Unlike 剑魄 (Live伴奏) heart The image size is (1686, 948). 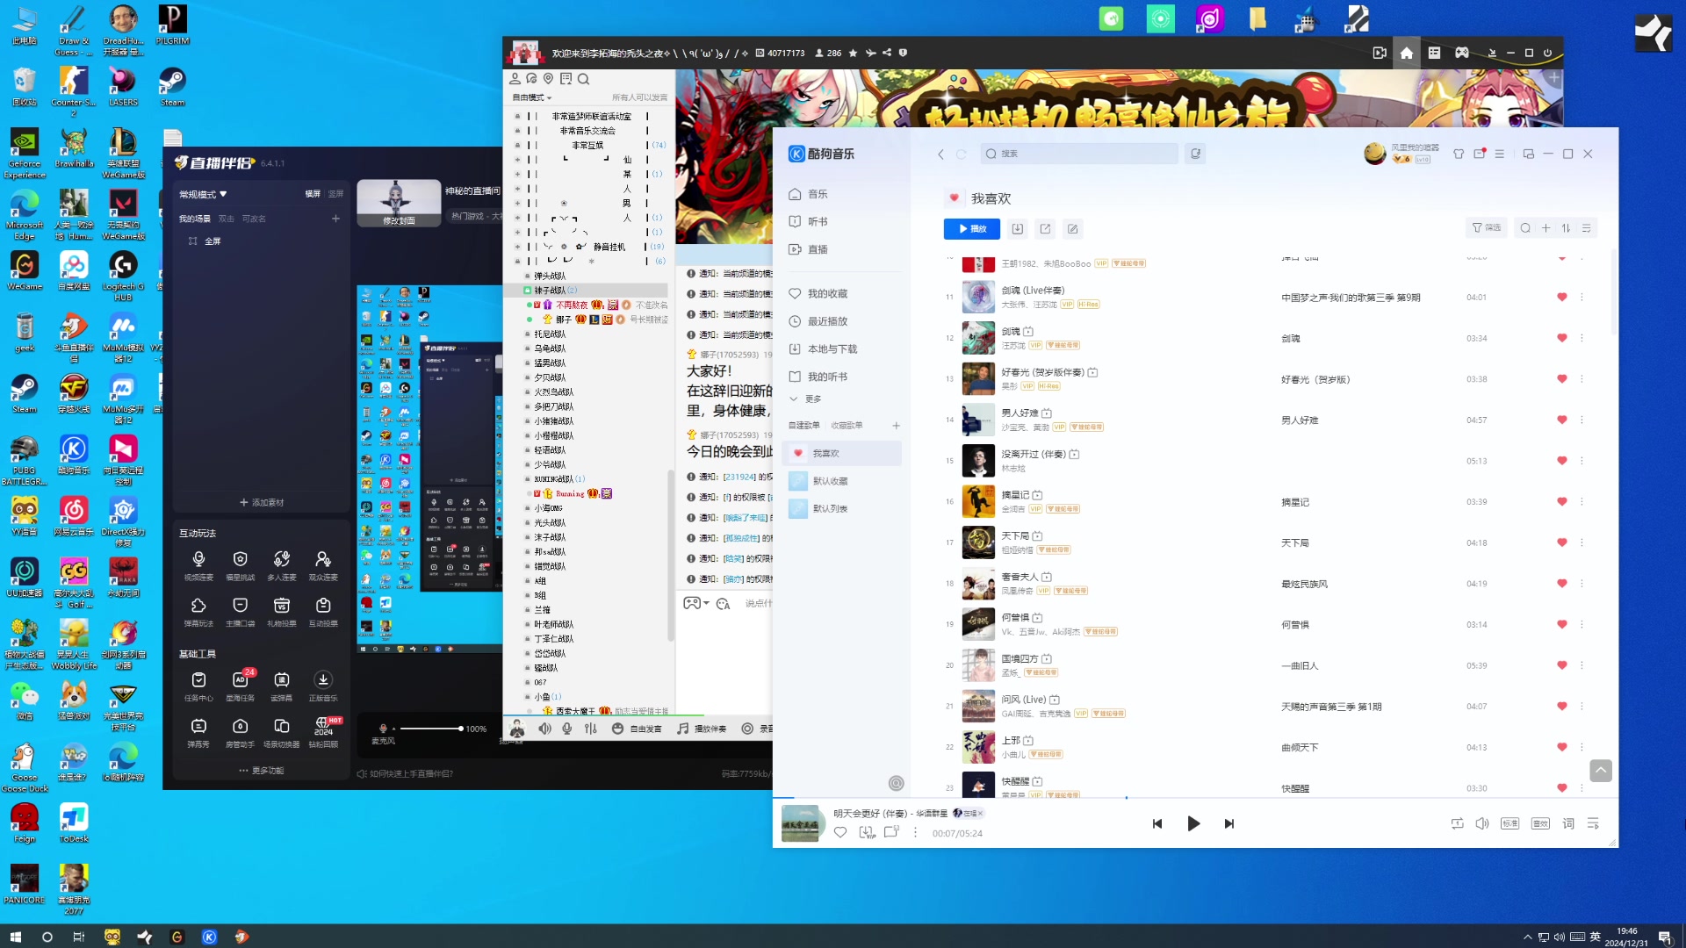[x=1562, y=297]
